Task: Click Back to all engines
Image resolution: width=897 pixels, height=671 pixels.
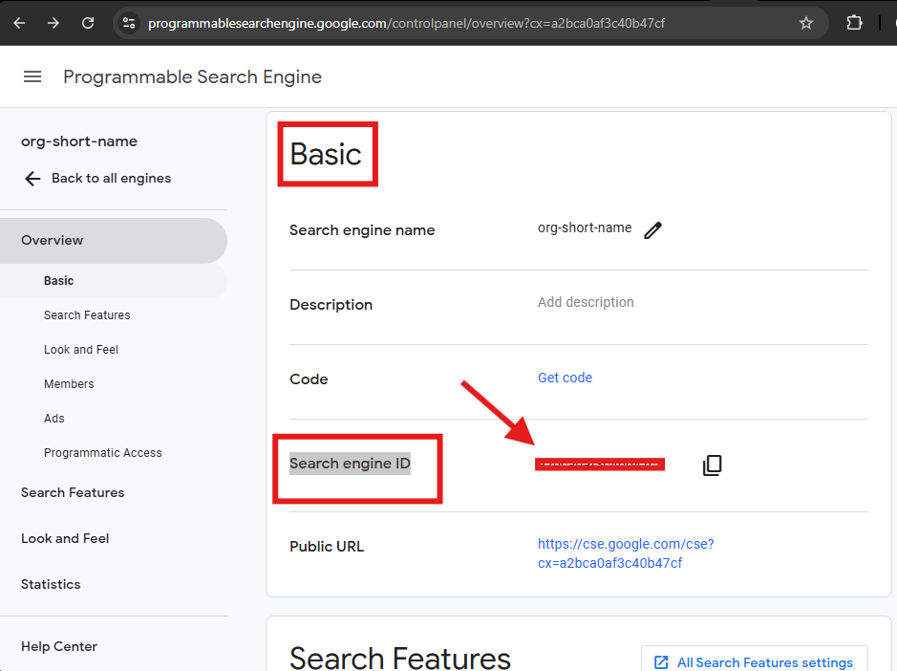Action: click(x=111, y=178)
